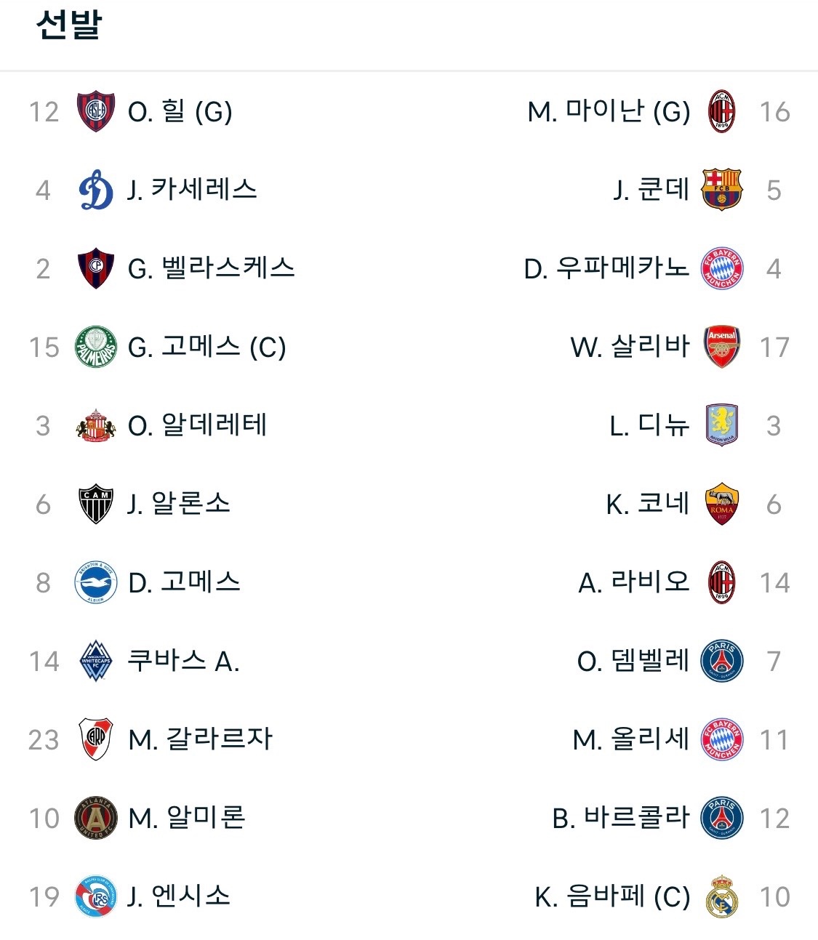Click the Real Madrid crest beside K. 음바페
Image resolution: width=818 pixels, height=940 pixels.
point(721,896)
